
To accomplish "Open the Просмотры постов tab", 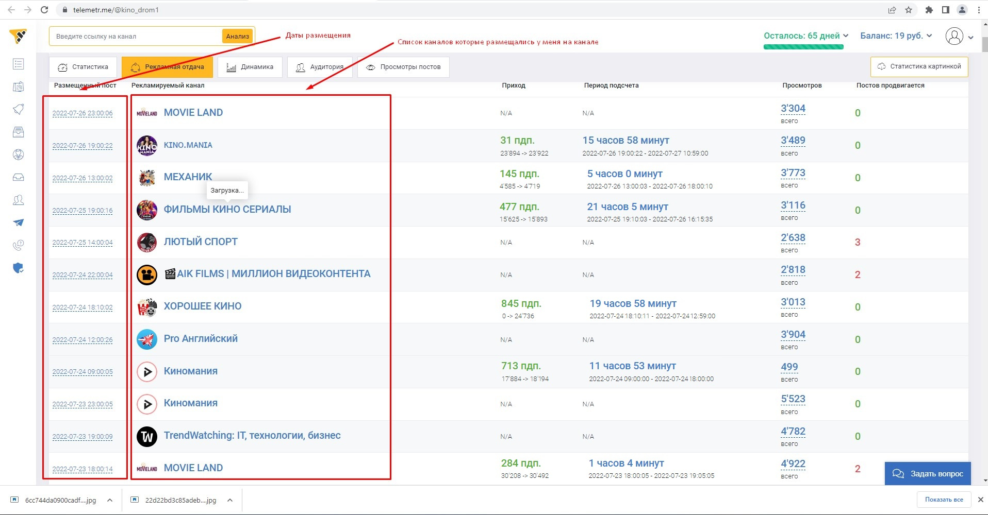I will click(403, 67).
